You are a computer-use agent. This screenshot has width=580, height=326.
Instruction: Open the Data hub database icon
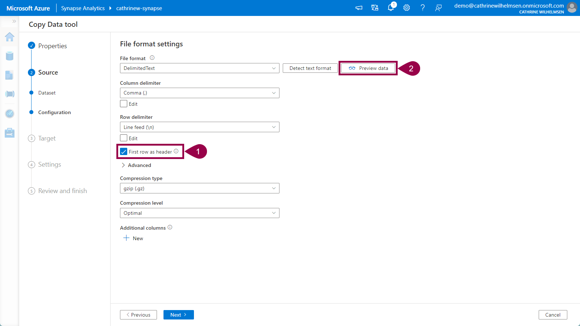coord(10,56)
